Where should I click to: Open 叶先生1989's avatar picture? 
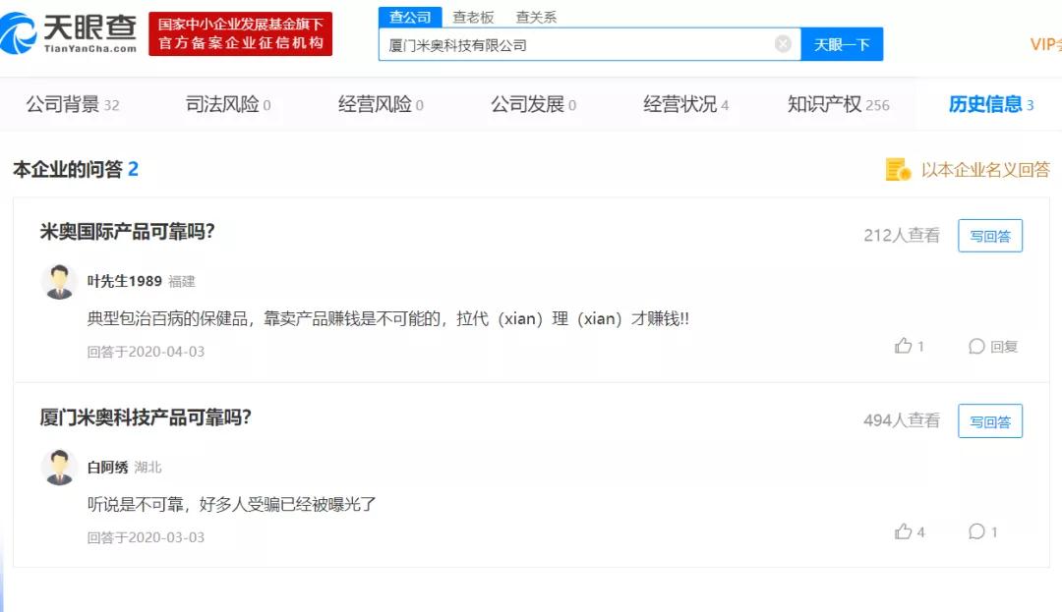(x=58, y=281)
